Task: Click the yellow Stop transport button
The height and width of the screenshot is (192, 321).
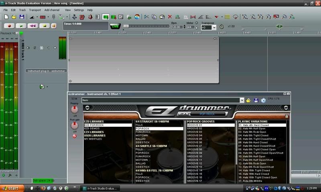Action: click(x=45, y=26)
